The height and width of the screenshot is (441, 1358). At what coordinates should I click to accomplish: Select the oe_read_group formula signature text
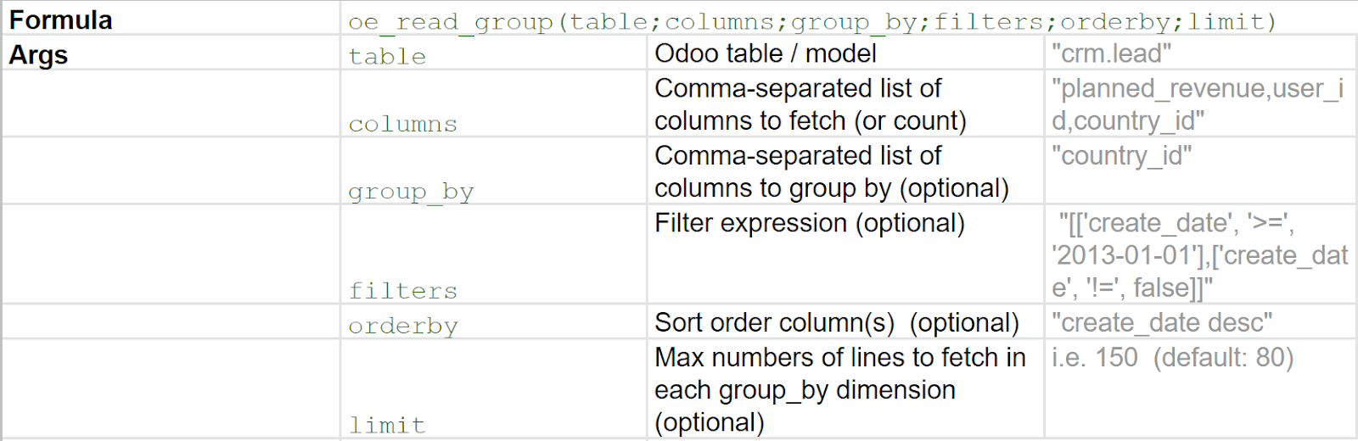click(x=812, y=21)
